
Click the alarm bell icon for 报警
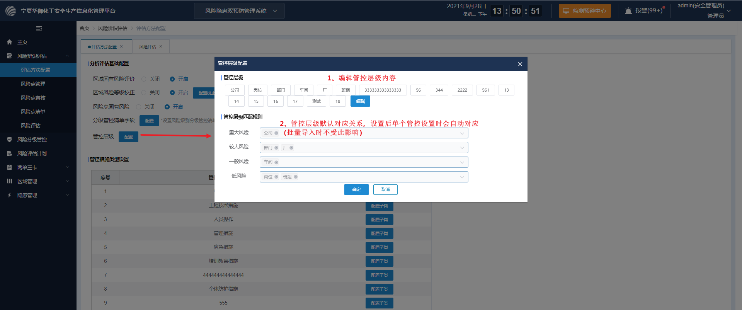pos(628,11)
